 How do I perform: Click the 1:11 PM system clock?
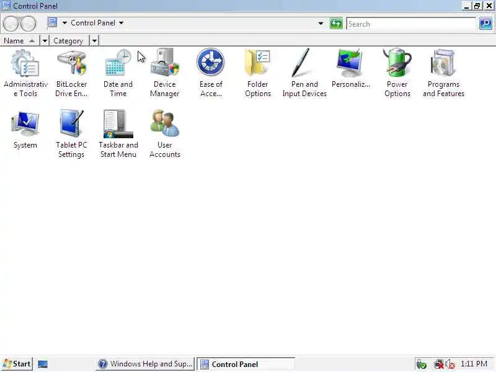click(474, 364)
